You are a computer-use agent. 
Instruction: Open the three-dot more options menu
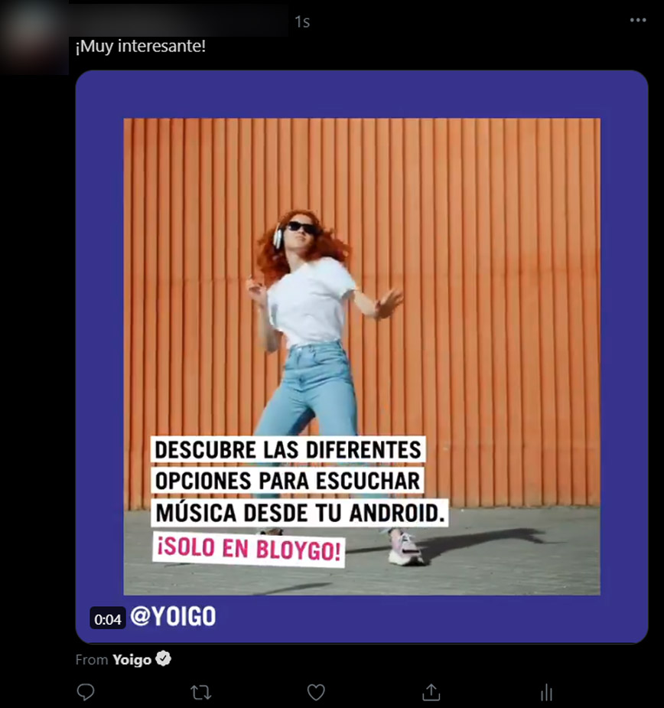(x=638, y=20)
